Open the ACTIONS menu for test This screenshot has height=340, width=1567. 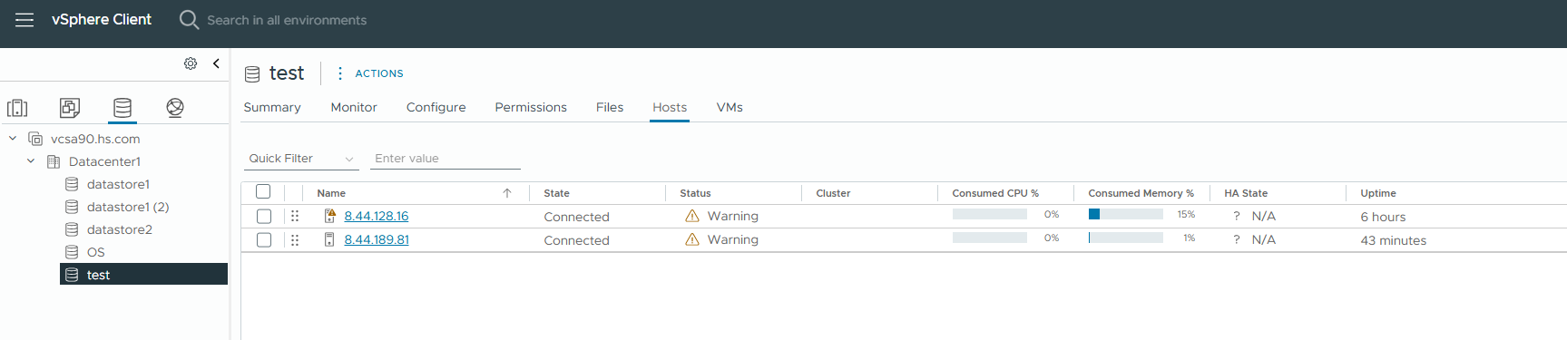click(370, 73)
